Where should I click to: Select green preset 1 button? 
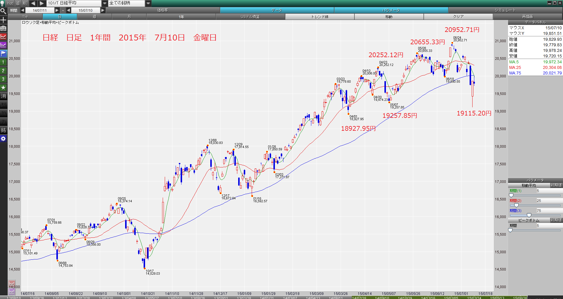[3, 62]
